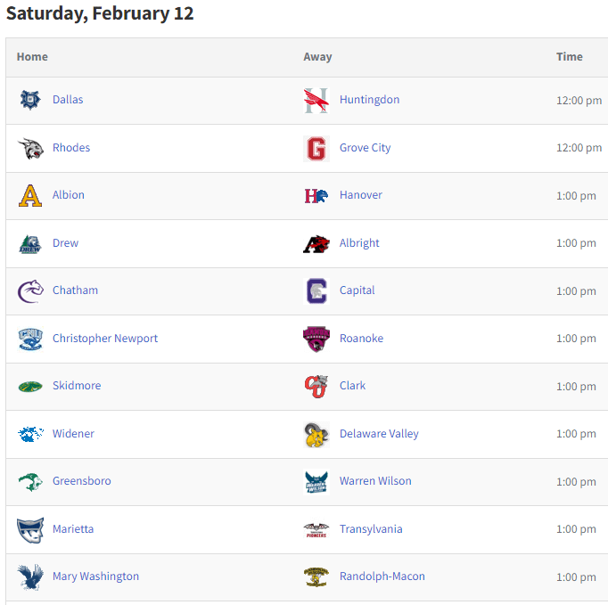The image size is (608, 605).
Task: Click the Time column header
Action: point(570,57)
